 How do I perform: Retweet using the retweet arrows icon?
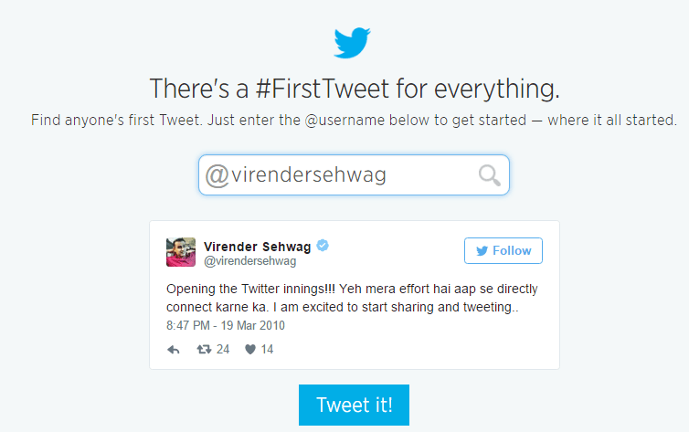(x=204, y=350)
